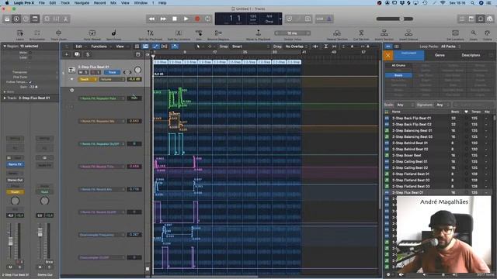Toggle Show Automation button in tracks menu bar
497x279 pixels.
point(155,46)
